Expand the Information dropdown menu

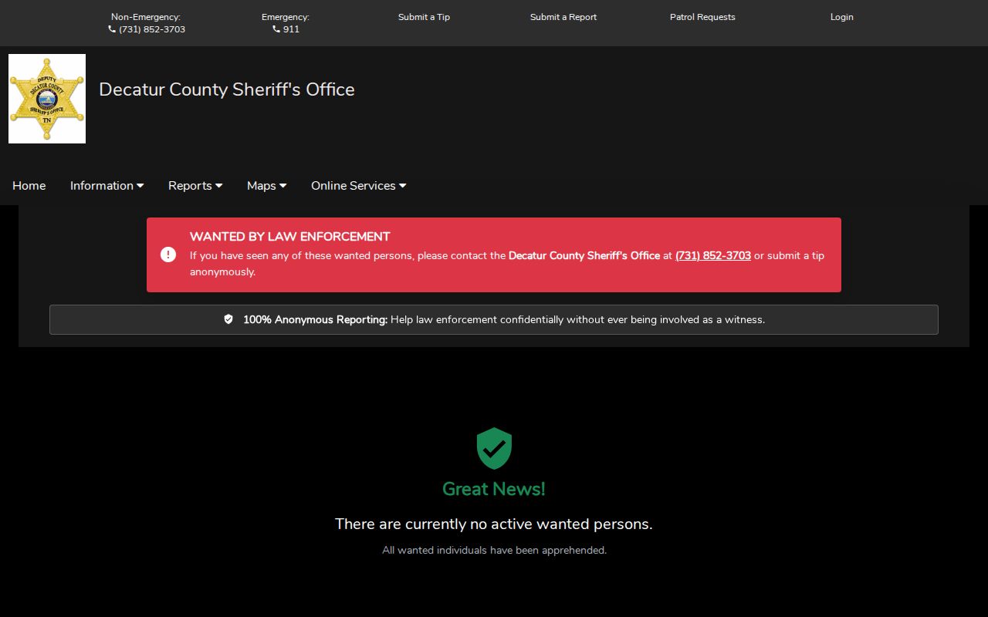[x=107, y=186]
